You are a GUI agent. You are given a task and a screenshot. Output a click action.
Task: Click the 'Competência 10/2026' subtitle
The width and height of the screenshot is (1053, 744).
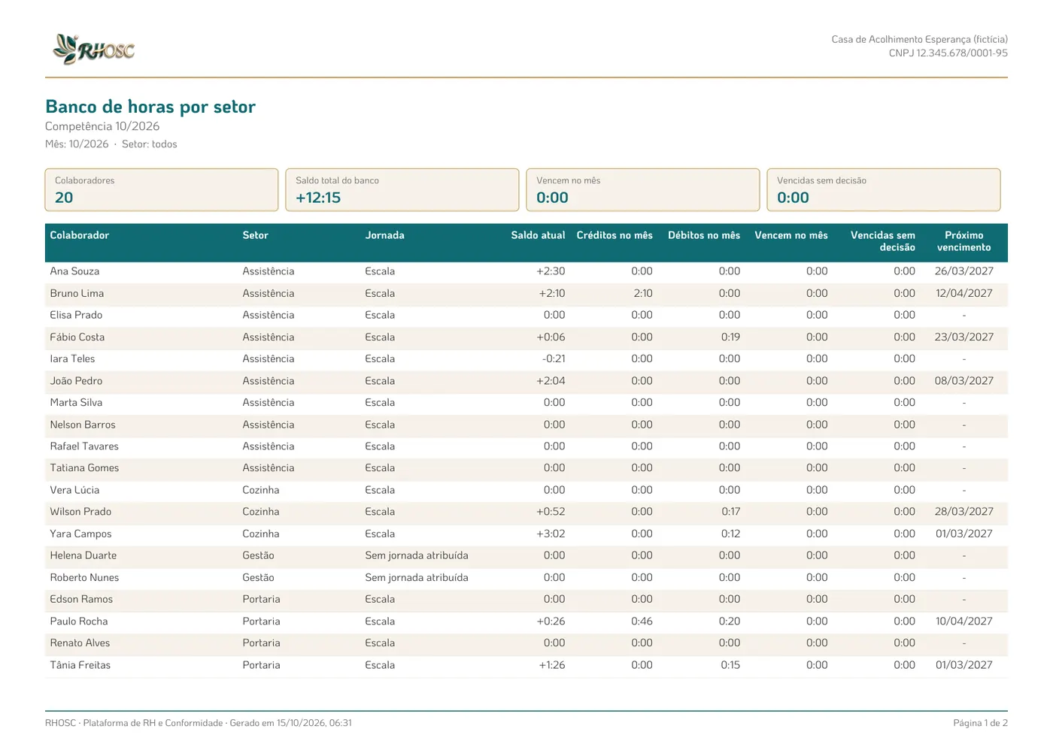102,126
